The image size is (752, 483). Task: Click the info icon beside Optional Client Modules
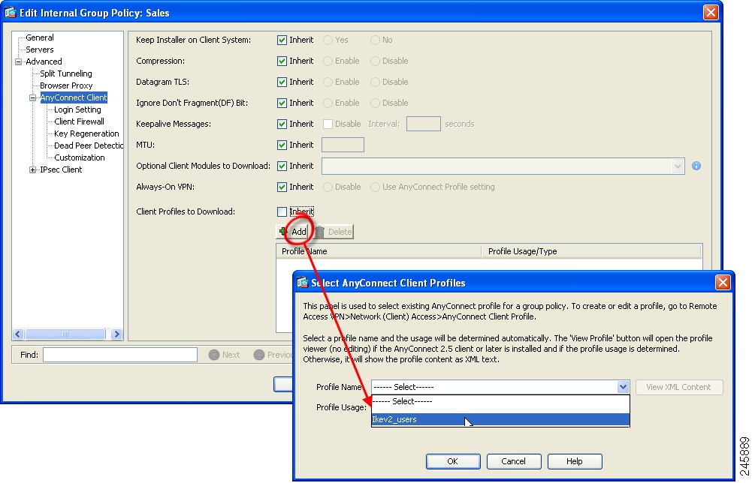click(696, 166)
